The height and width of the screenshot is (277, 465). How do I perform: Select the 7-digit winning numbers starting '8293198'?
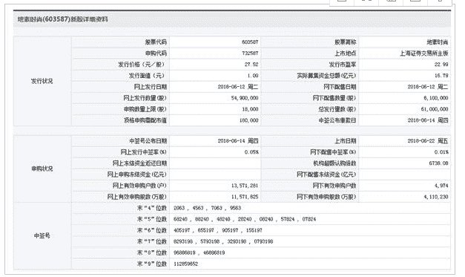click(x=223, y=241)
